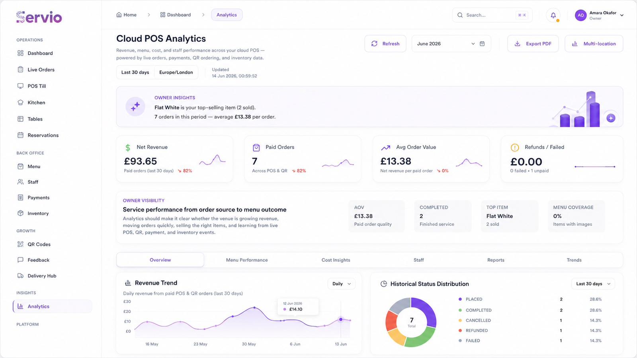Click the Export PDF button
This screenshot has width=637, height=358.
(x=533, y=44)
